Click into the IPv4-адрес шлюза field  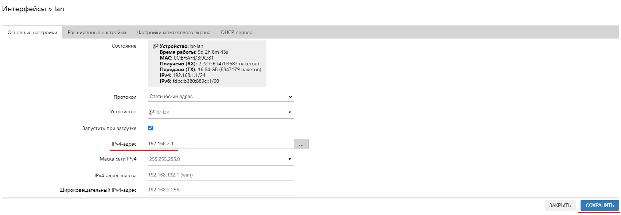pyautogui.click(x=220, y=175)
